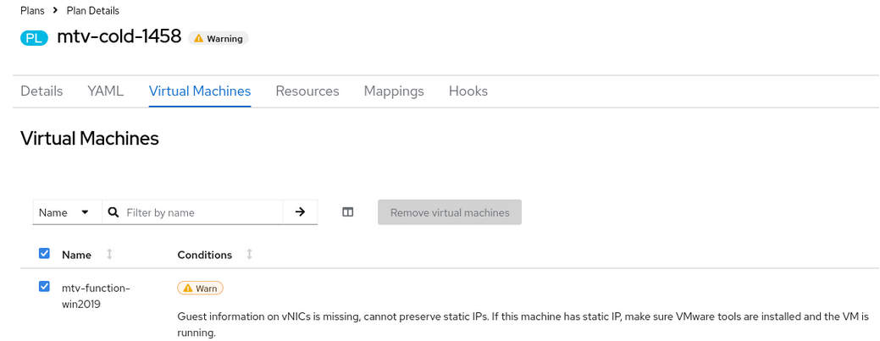Select the Mappings tab

point(394,91)
